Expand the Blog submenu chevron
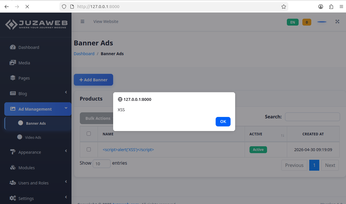The image size is (346, 204). pos(66,92)
